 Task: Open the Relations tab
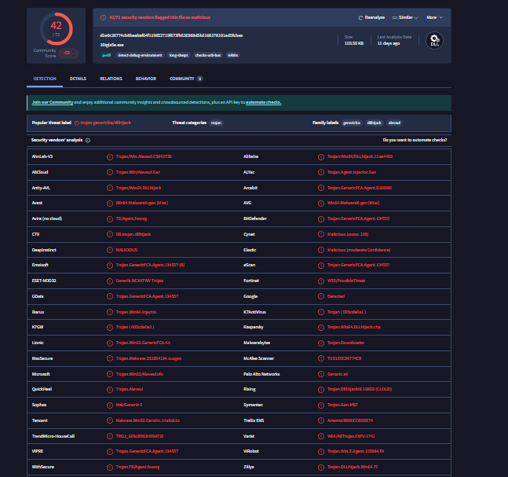pyautogui.click(x=111, y=79)
